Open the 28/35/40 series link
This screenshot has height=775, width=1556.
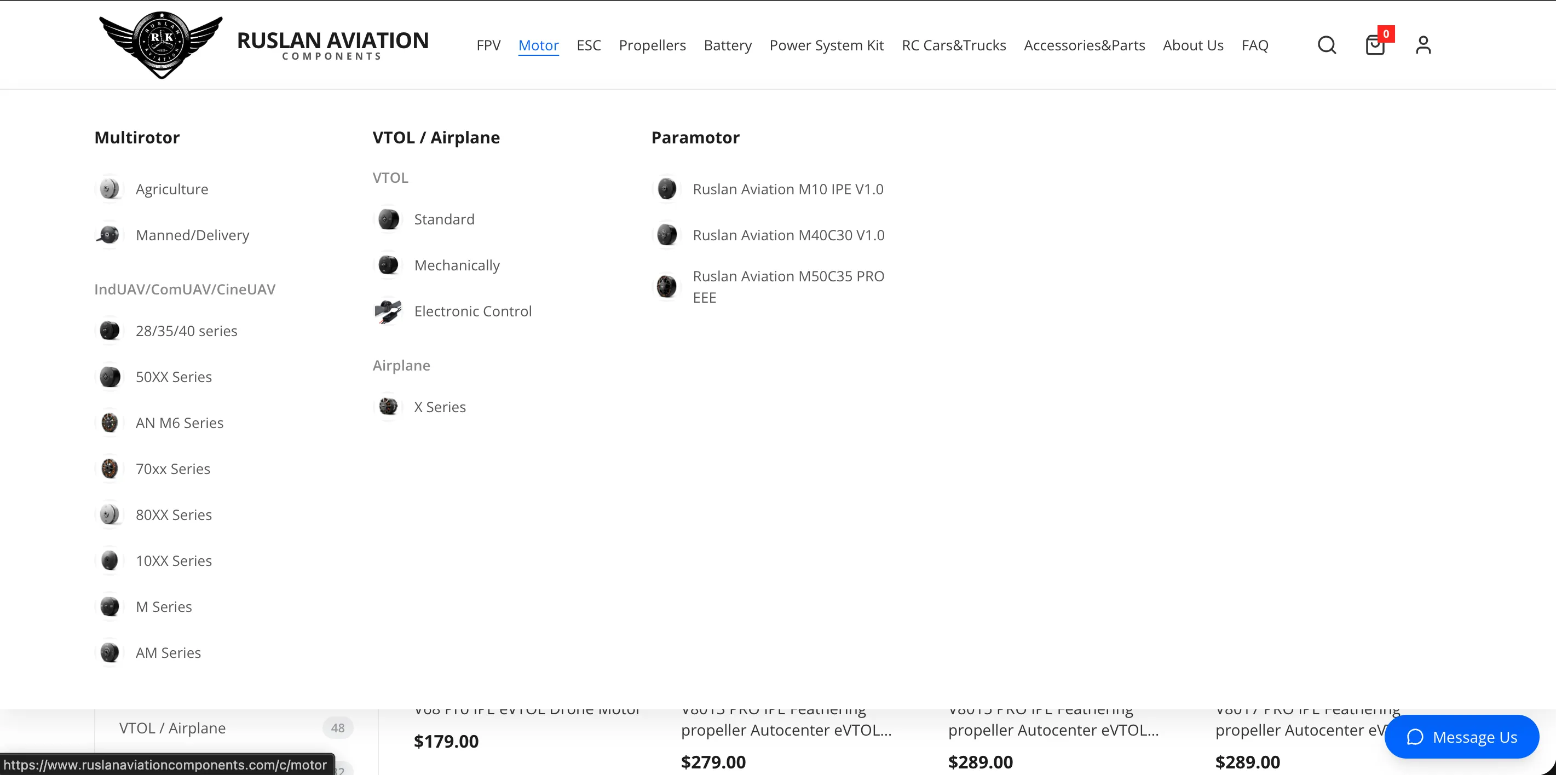pos(186,331)
